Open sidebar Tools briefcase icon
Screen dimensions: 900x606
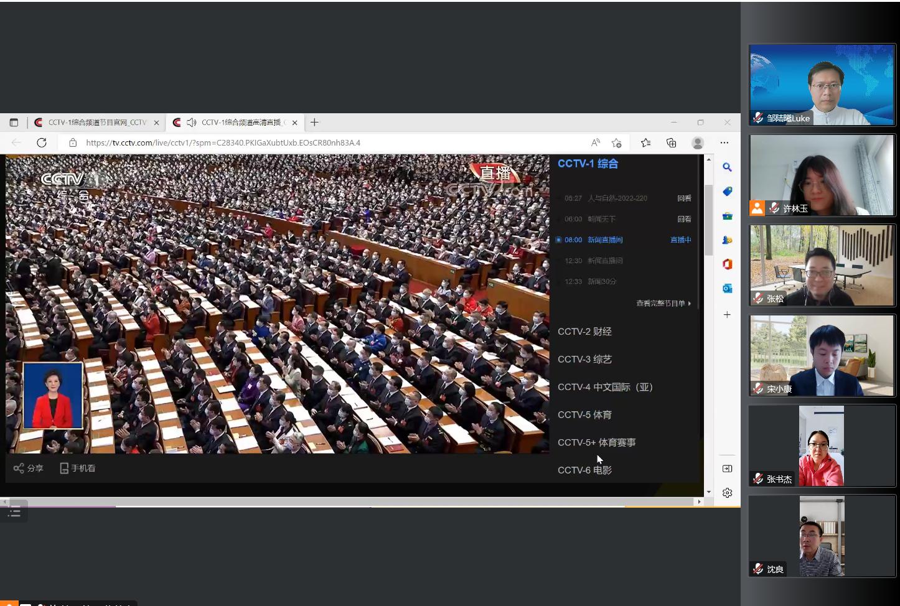(727, 216)
